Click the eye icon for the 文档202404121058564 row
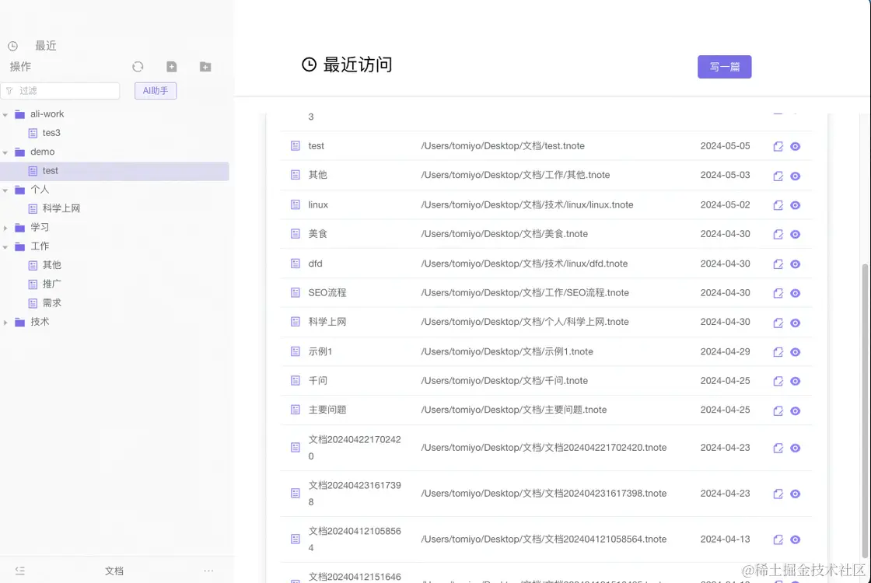This screenshot has height=583, width=871. click(795, 539)
